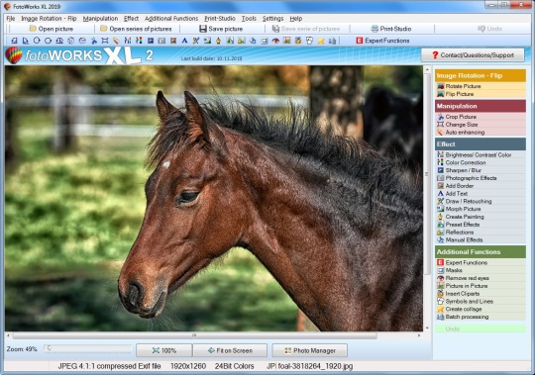The width and height of the screenshot is (535, 375).
Task: Click the Reflections toolbar icon
Action: [x=241, y=41]
